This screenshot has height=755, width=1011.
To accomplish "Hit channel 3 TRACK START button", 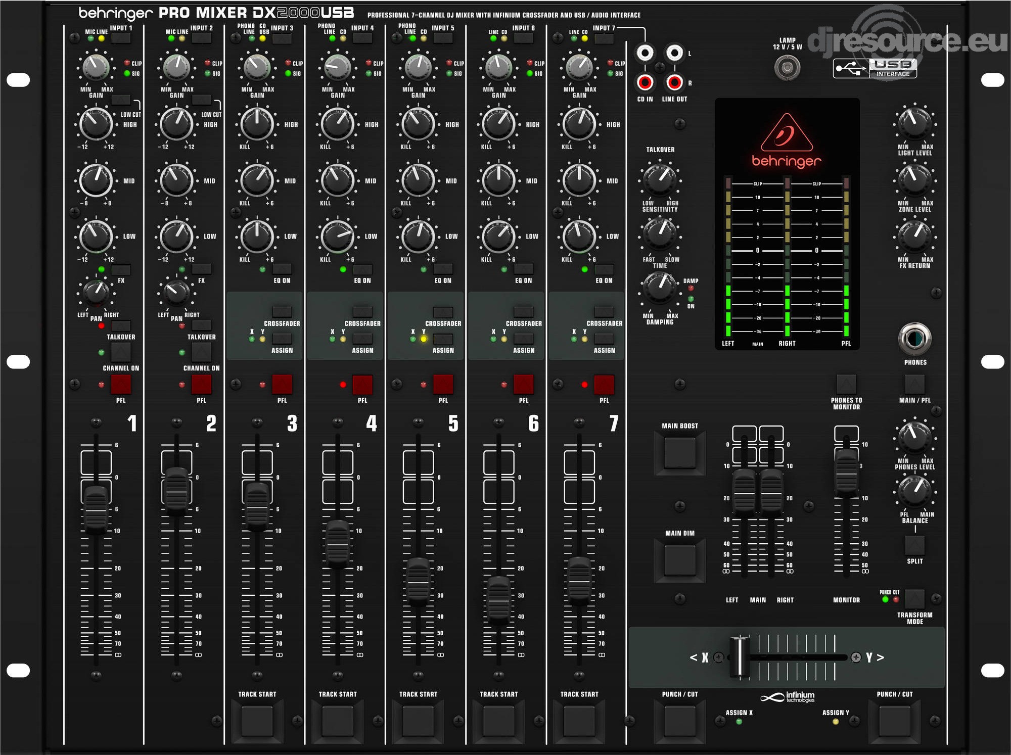I will click(x=257, y=721).
